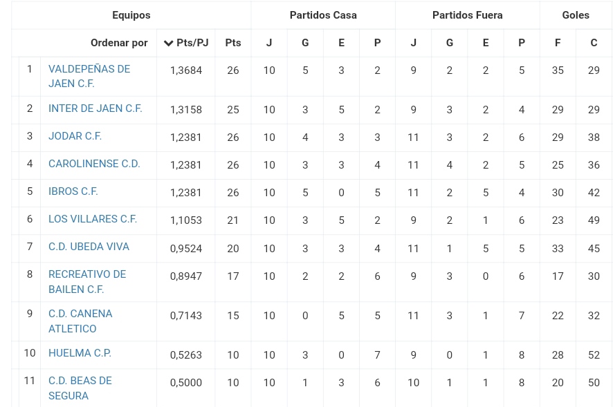This screenshot has height=407, width=613.
Task: Open VALDEPEÑAS DE JAEN C.F. team link
Action: point(89,76)
